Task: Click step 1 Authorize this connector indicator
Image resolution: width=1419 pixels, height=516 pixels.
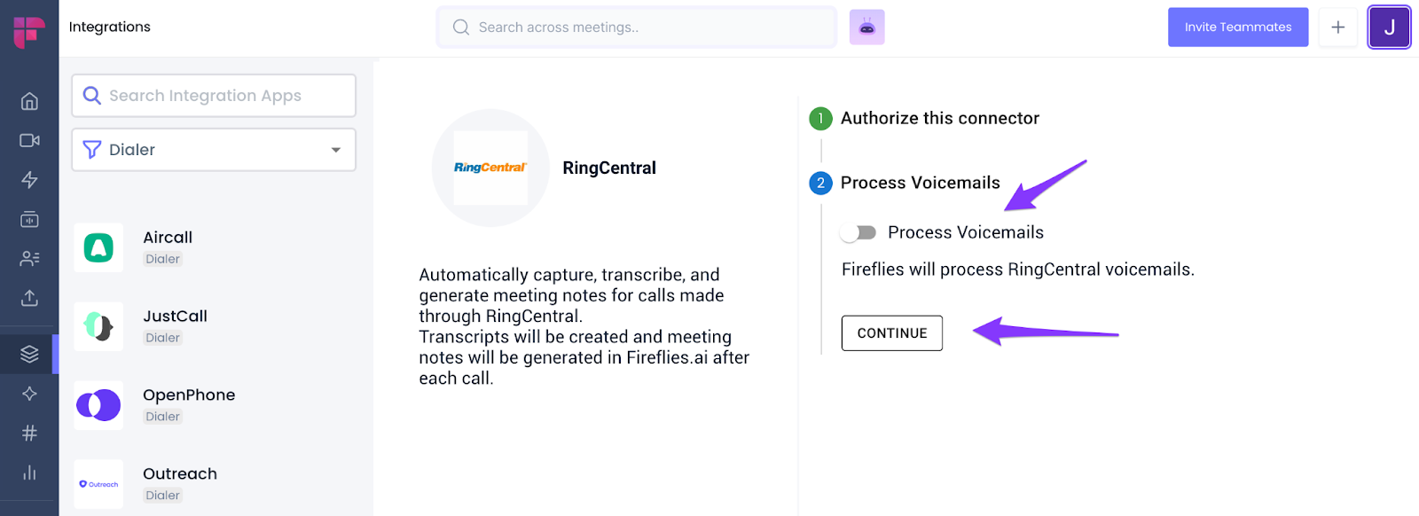Action: [x=820, y=118]
